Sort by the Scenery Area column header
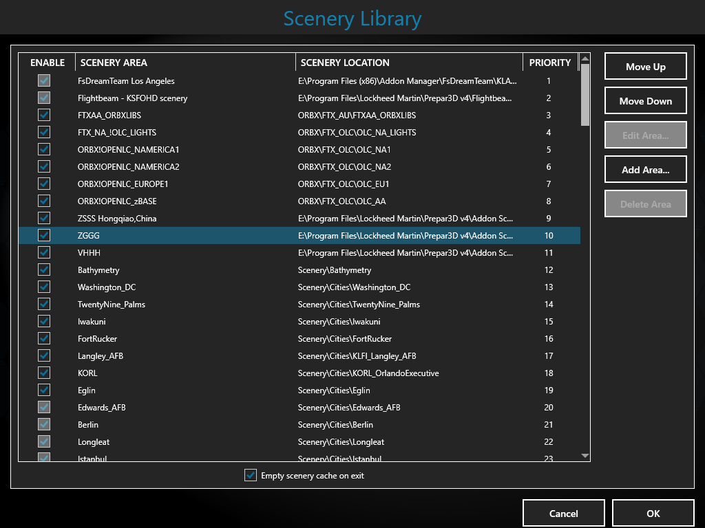705x528 pixels. click(185, 63)
